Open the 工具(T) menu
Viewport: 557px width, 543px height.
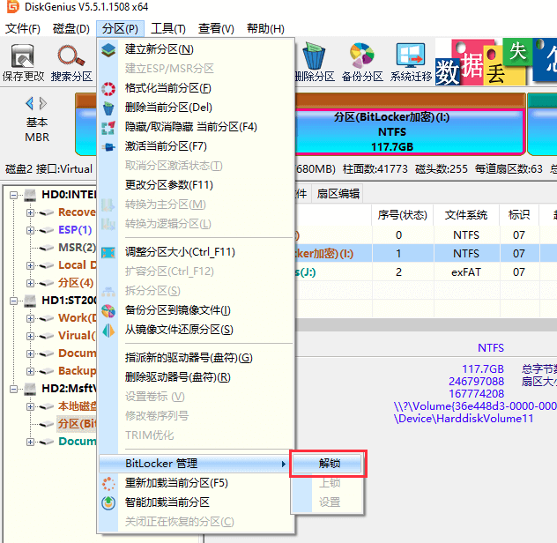[168, 28]
